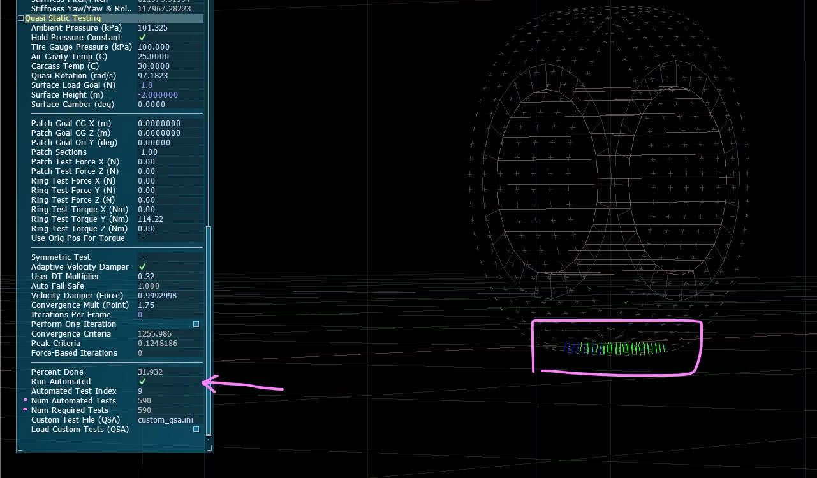Select the Tire Gauge Pressure value field

pyautogui.click(x=154, y=47)
